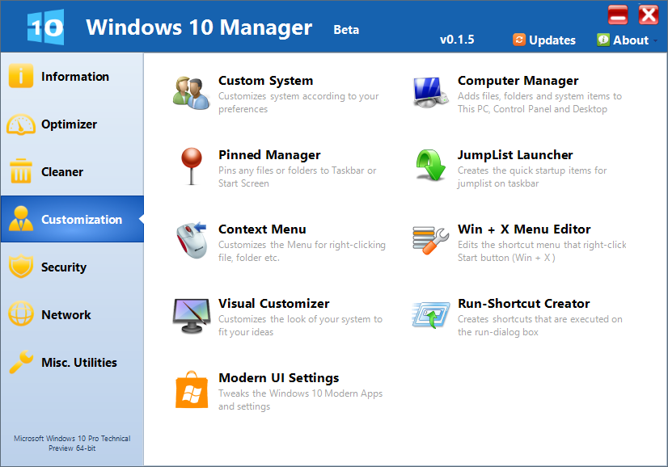668x467 pixels.
Task: Click "Customizes the Menu for right-clicking" description
Action: point(302,251)
